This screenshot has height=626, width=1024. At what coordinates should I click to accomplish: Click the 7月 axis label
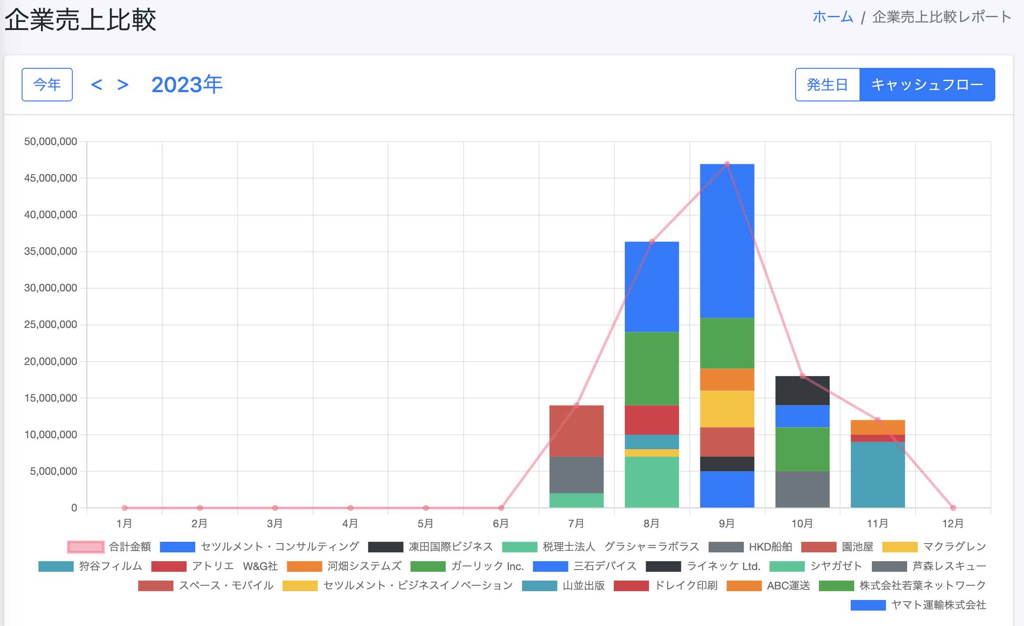click(576, 524)
